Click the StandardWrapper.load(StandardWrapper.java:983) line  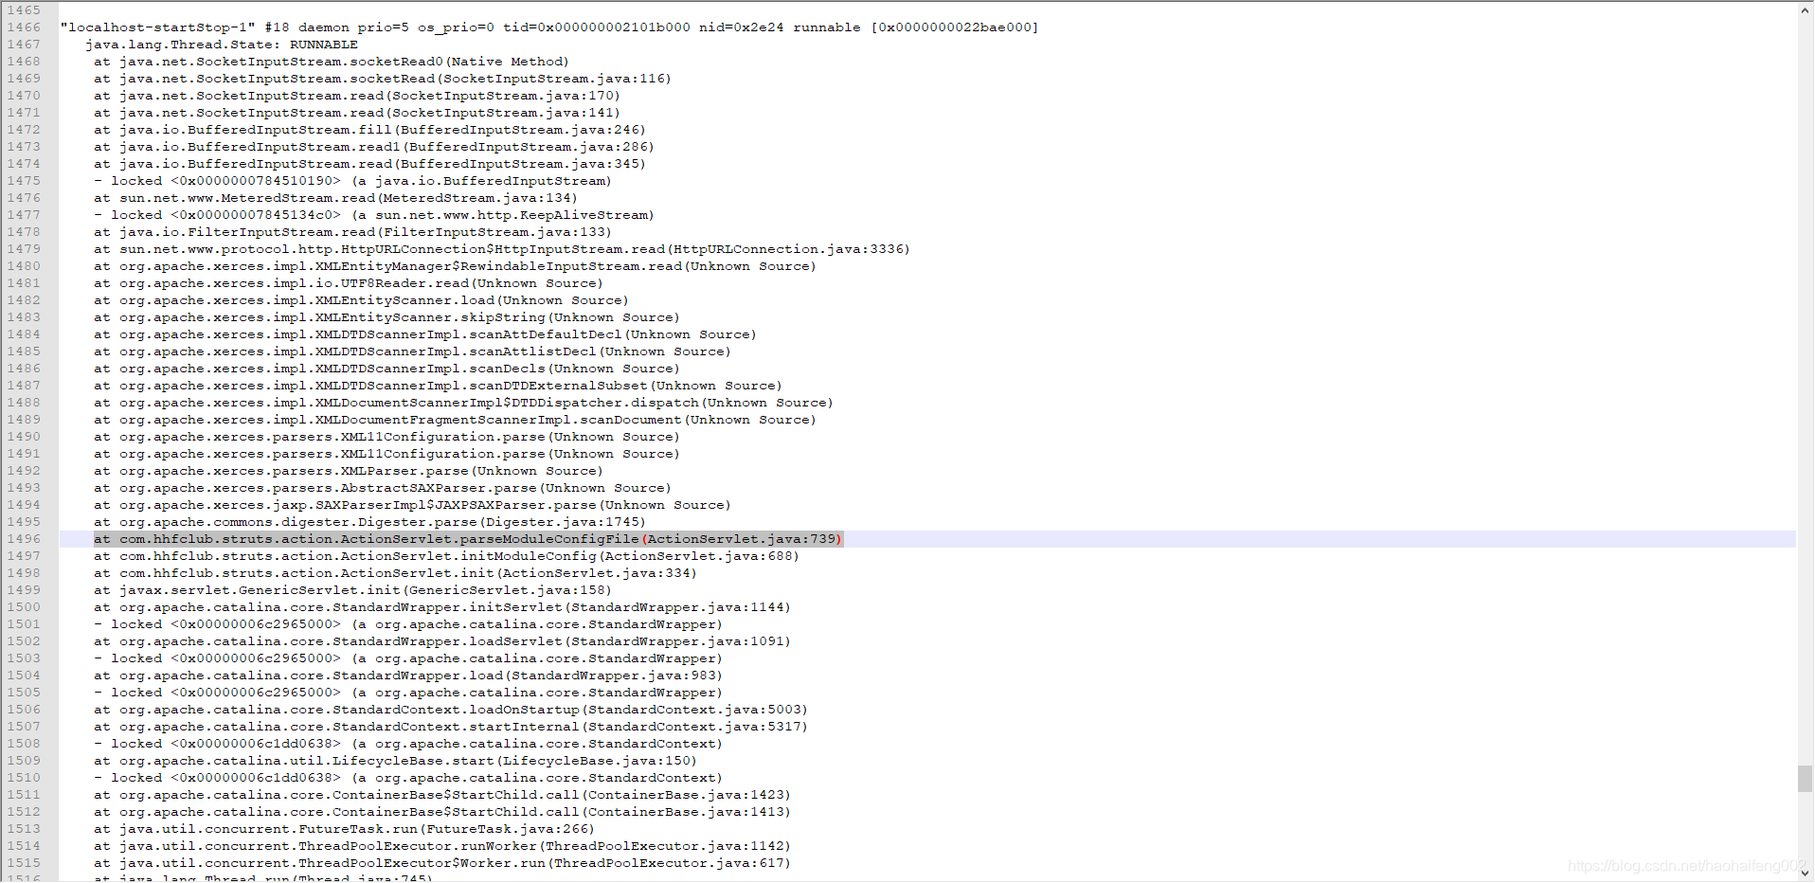408,676
